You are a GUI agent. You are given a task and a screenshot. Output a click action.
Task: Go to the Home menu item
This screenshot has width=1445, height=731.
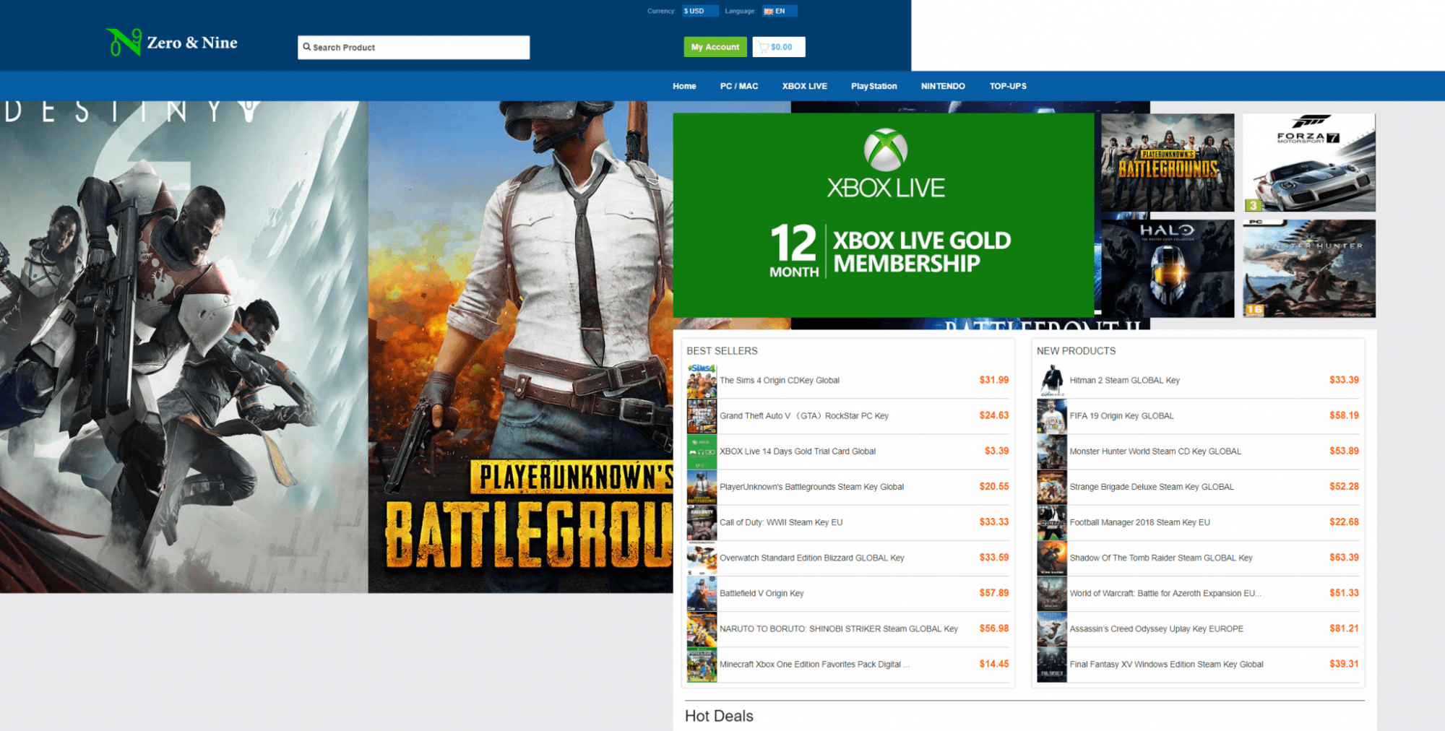(684, 86)
